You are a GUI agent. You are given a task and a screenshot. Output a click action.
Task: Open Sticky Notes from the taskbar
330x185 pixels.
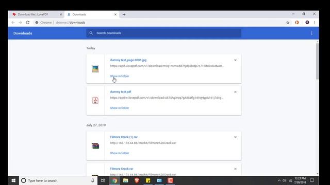click(x=148, y=180)
